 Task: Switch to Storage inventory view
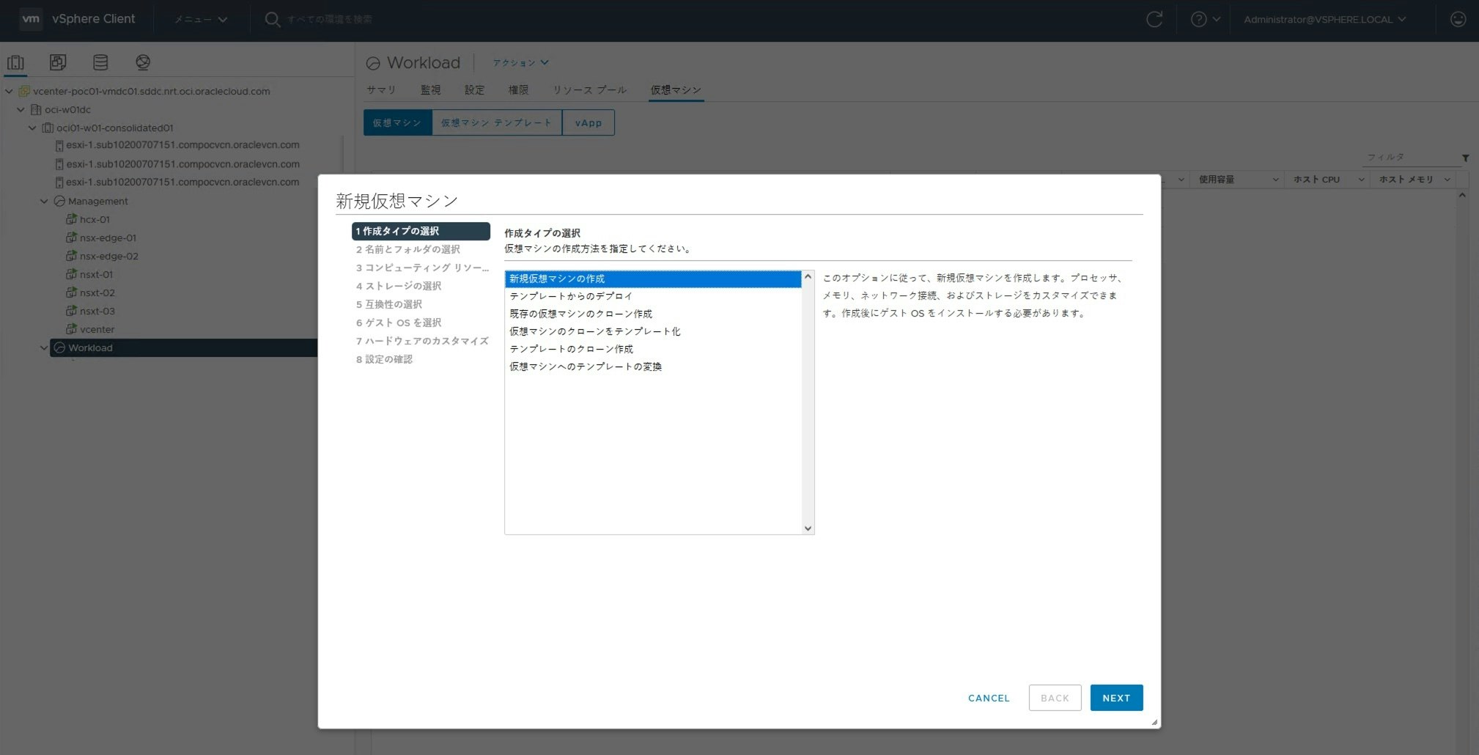click(x=100, y=62)
